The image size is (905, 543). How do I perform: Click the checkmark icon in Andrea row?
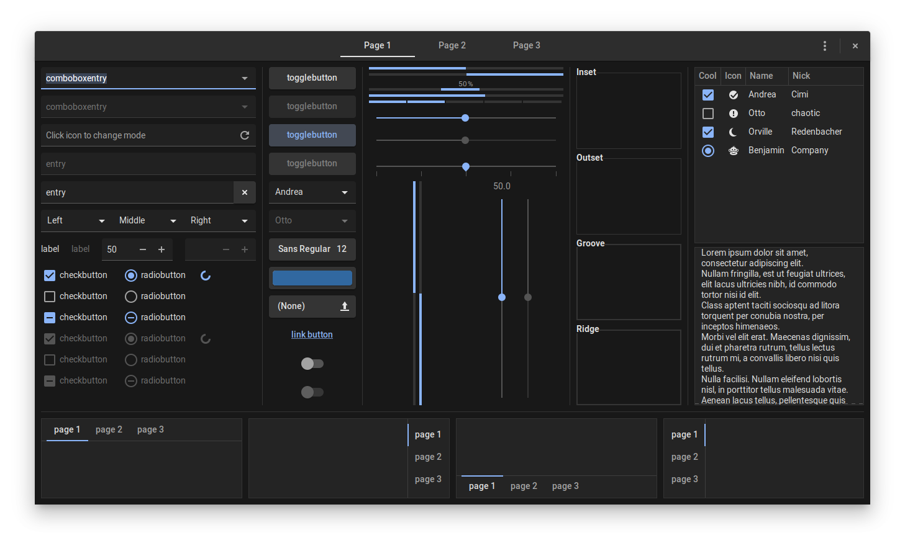coord(734,95)
